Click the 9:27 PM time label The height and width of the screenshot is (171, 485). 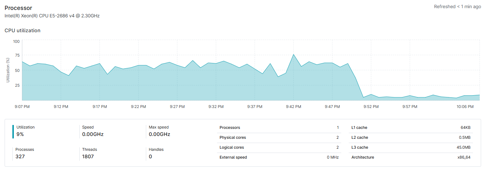(177, 107)
